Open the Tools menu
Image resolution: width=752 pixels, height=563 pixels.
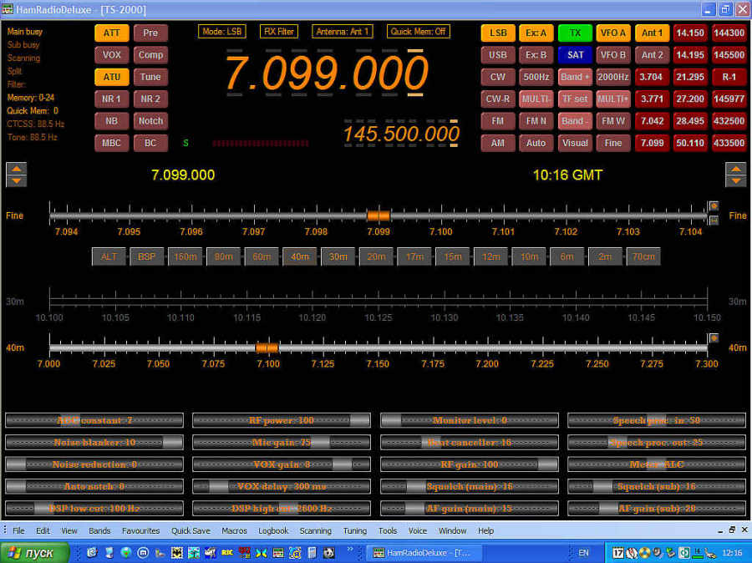388,530
